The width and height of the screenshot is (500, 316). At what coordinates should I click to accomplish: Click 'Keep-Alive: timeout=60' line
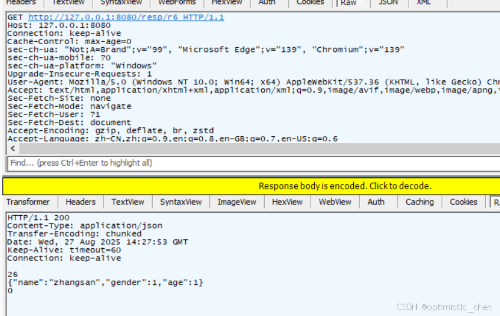(x=64, y=250)
